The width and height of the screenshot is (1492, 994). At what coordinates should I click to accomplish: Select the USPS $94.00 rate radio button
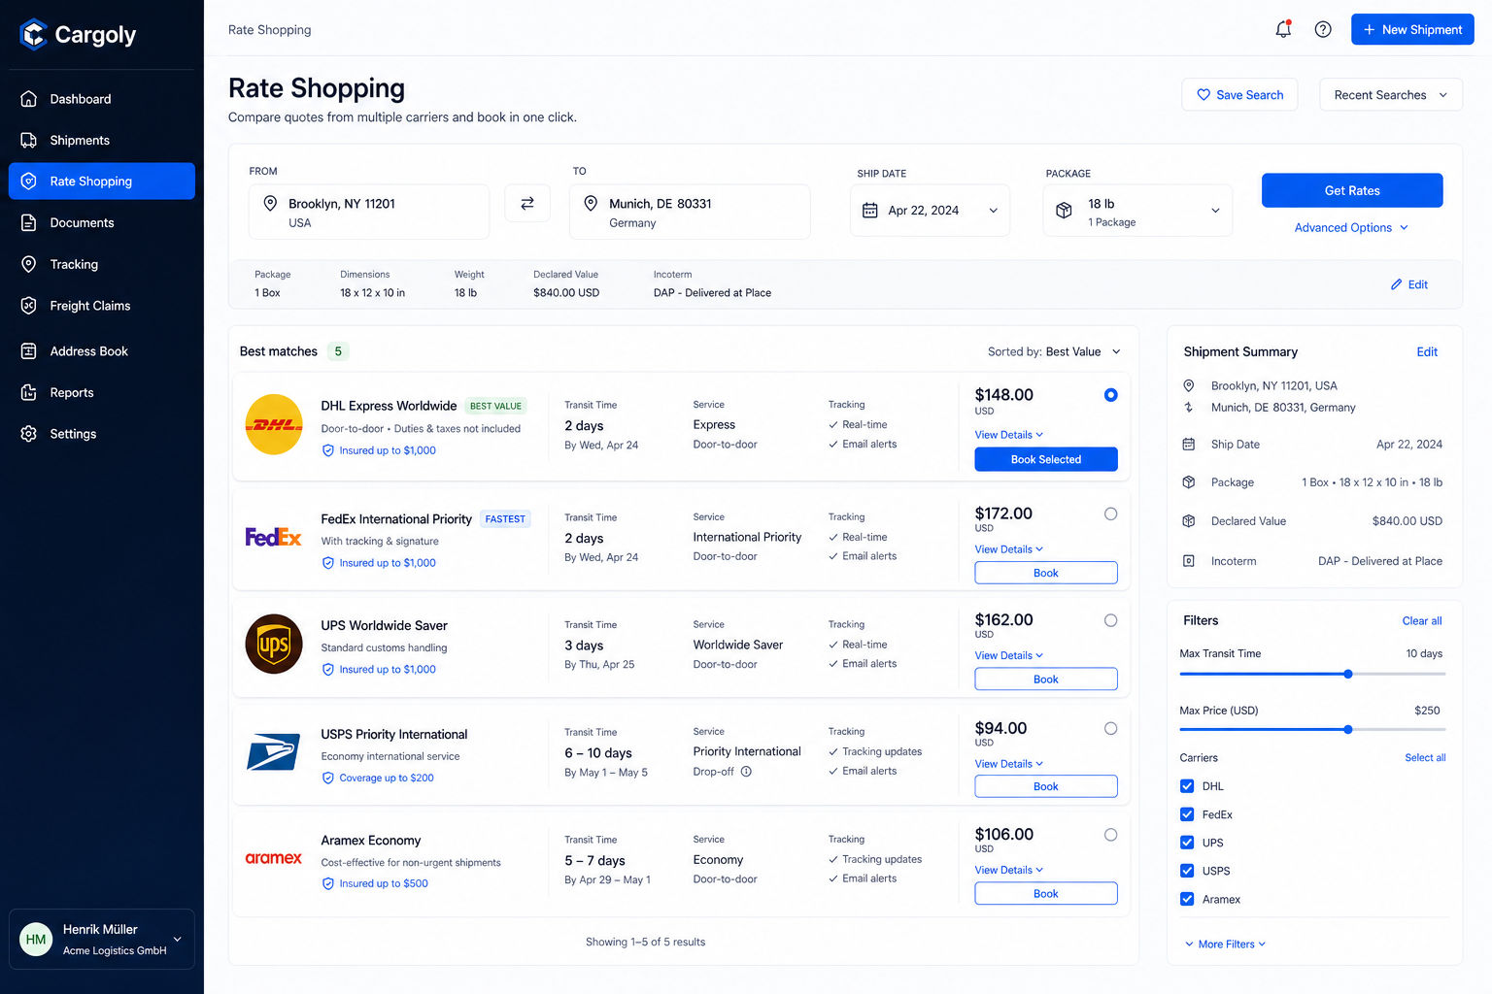click(1110, 728)
